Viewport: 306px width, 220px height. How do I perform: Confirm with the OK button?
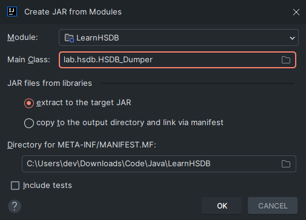pyautogui.click(x=222, y=206)
